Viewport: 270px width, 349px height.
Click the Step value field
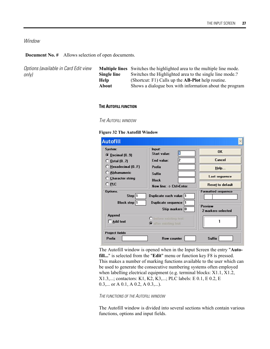click(x=140, y=196)
